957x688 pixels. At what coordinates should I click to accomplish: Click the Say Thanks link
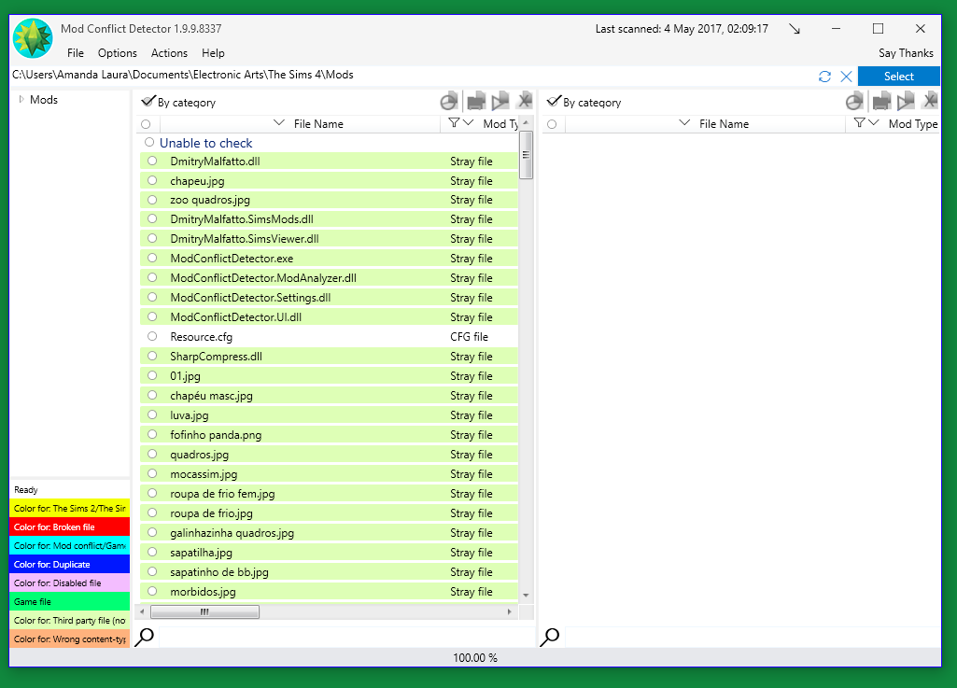pos(906,53)
